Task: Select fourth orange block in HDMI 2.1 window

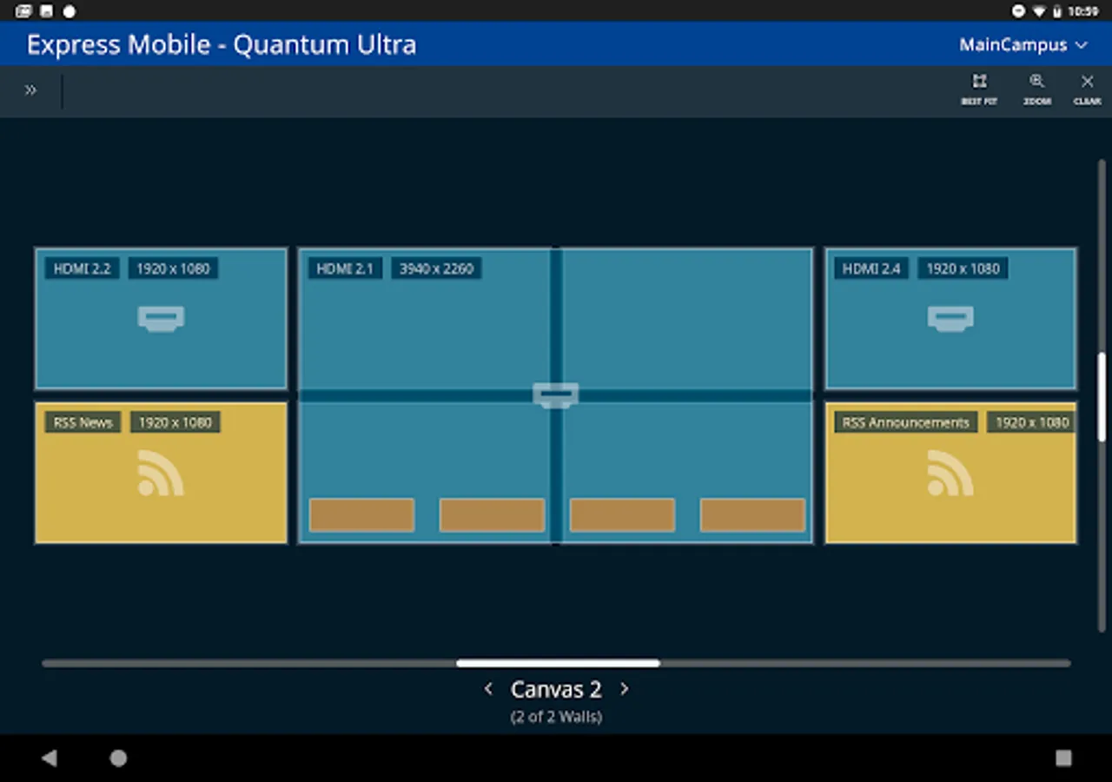Action: 752,514
